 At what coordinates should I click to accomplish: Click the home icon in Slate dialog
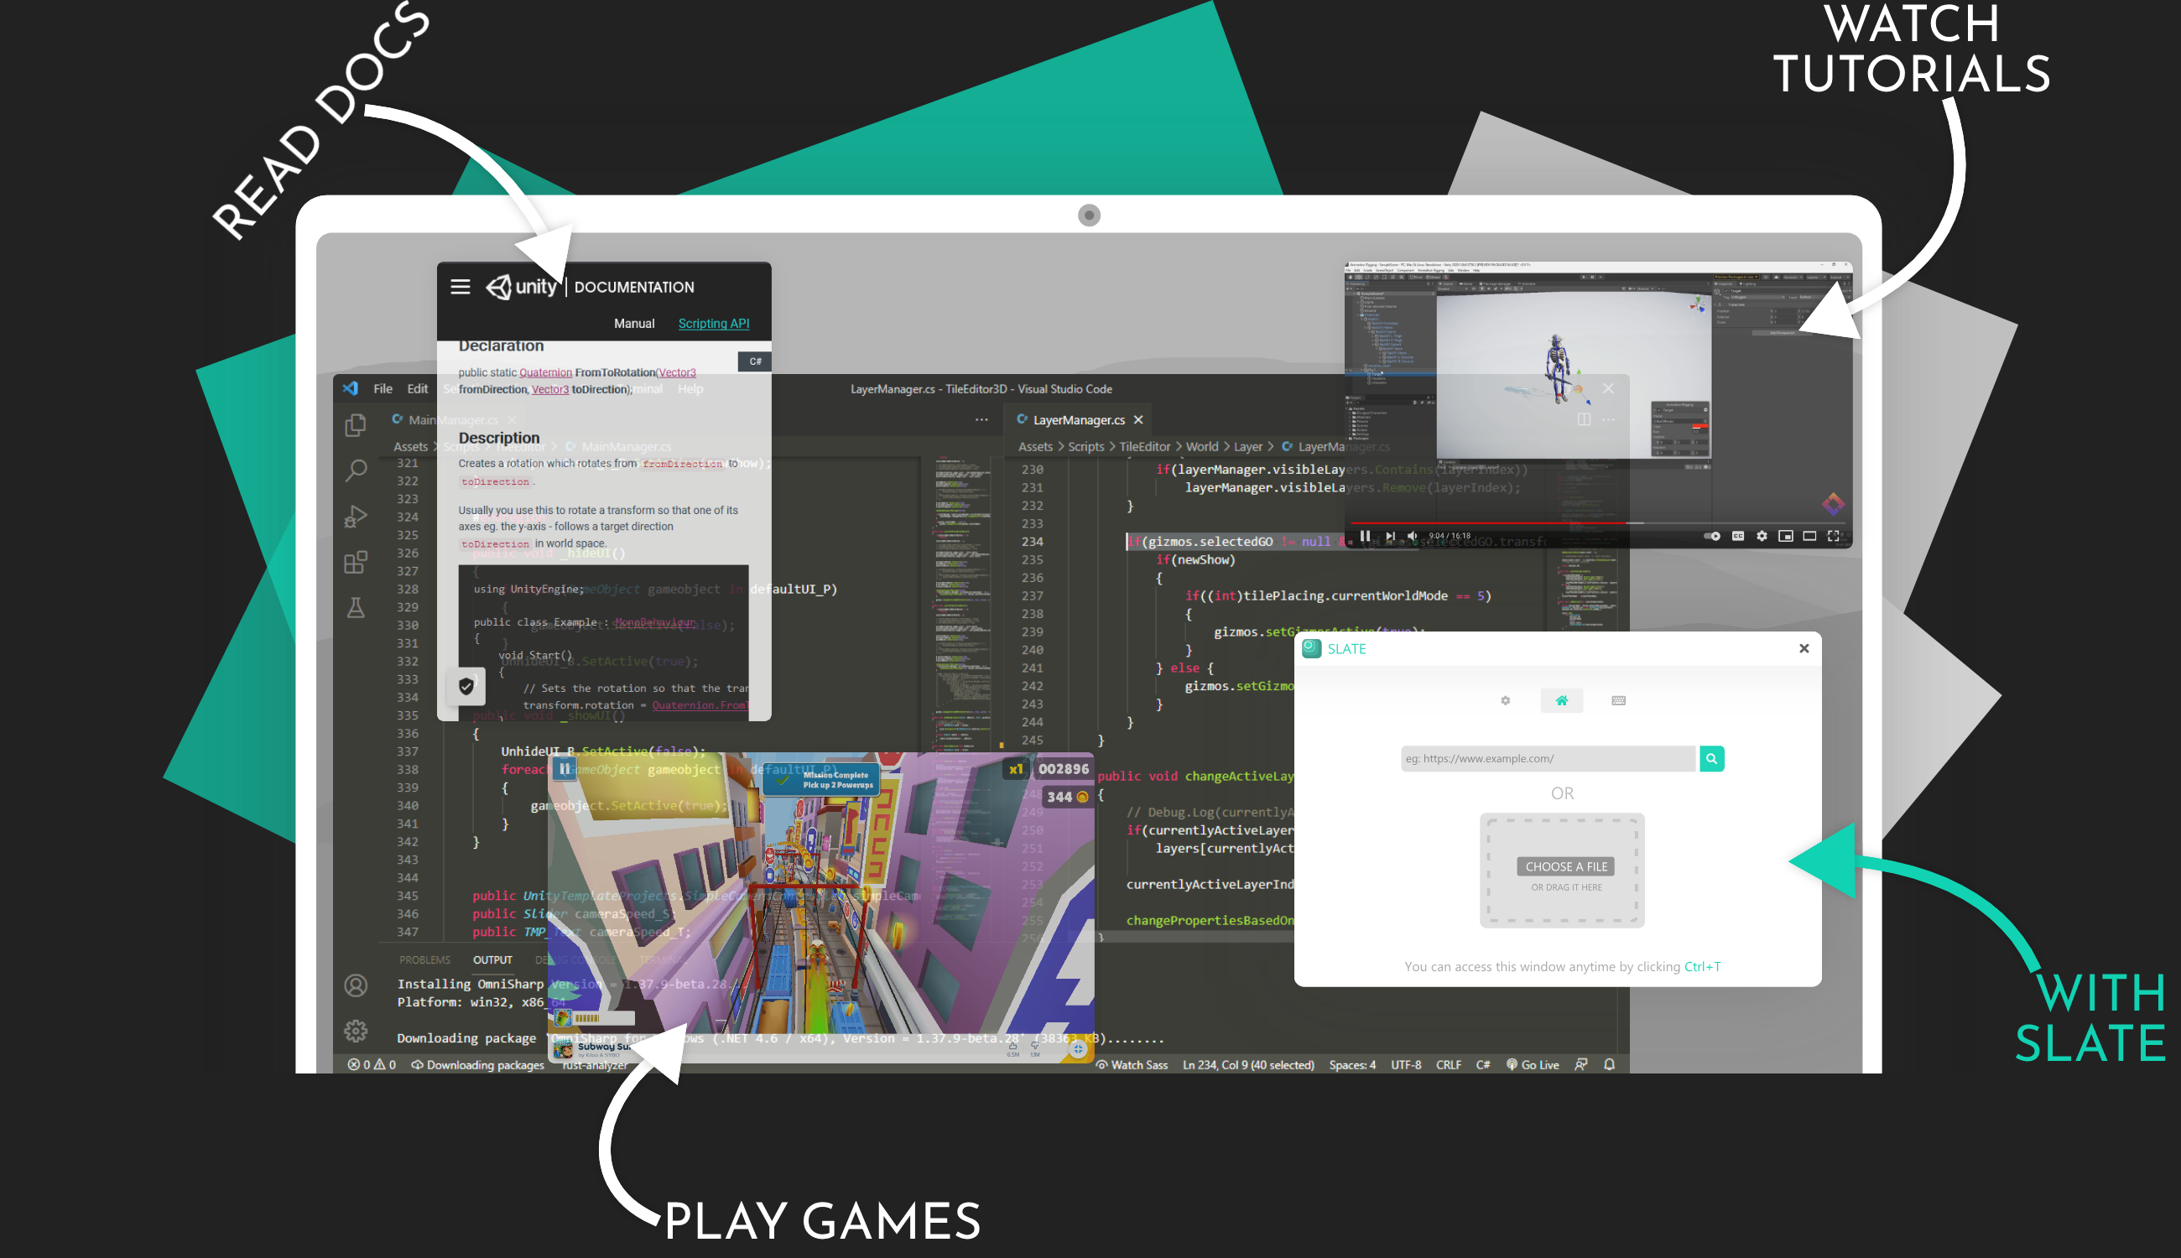1562,701
